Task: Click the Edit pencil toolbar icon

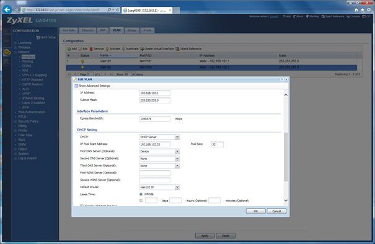Action: [81, 49]
